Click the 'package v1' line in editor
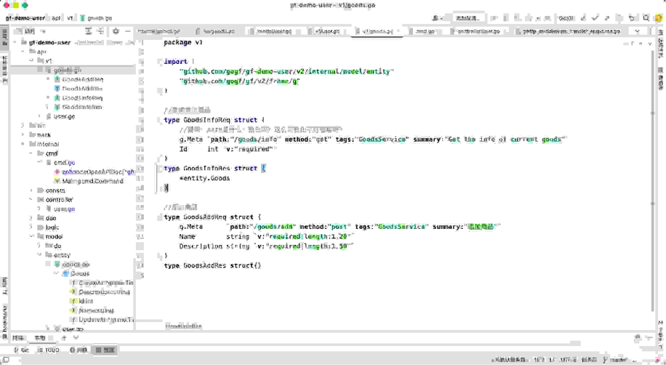The height and width of the screenshot is (365, 666). [x=183, y=42]
